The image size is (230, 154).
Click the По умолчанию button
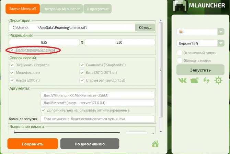90,144
